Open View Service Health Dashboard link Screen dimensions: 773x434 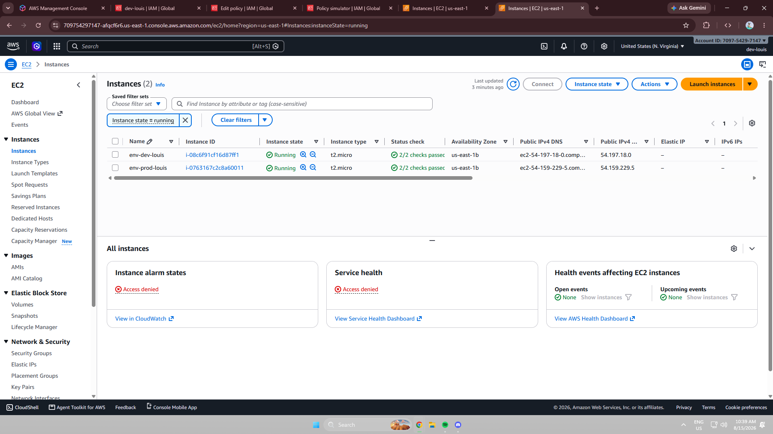point(378,319)
